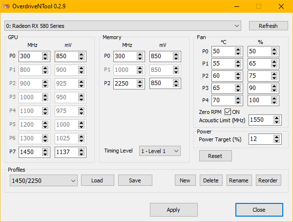Decrease Fan P4 temperature with down arrow
This screenshot has height=222, width=293.
(x=238, y=102)
